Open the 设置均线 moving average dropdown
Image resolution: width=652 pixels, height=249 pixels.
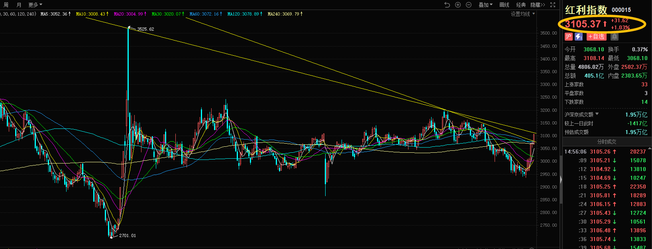[523, 14]
